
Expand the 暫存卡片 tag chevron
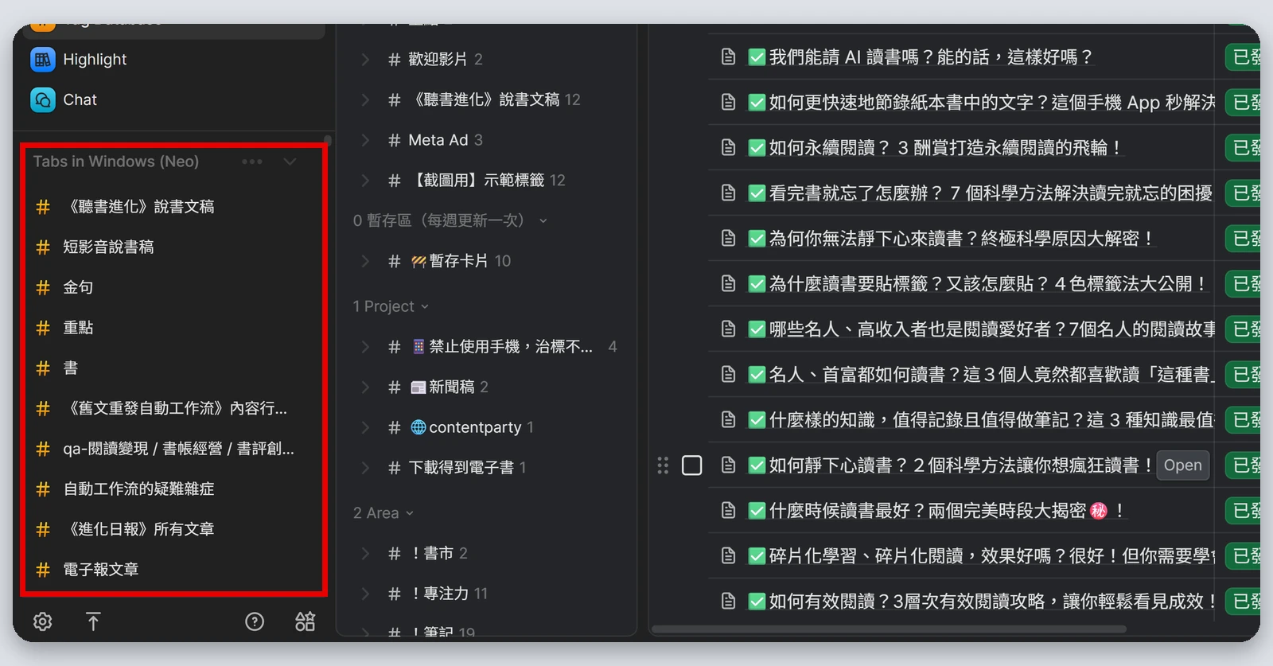click(x=365, y=261)
